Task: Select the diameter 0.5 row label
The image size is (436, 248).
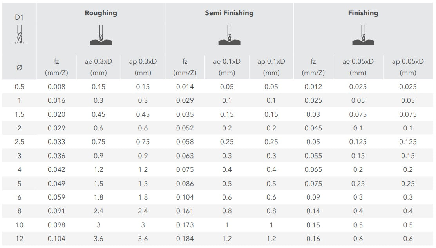Action: pos(19,87)
